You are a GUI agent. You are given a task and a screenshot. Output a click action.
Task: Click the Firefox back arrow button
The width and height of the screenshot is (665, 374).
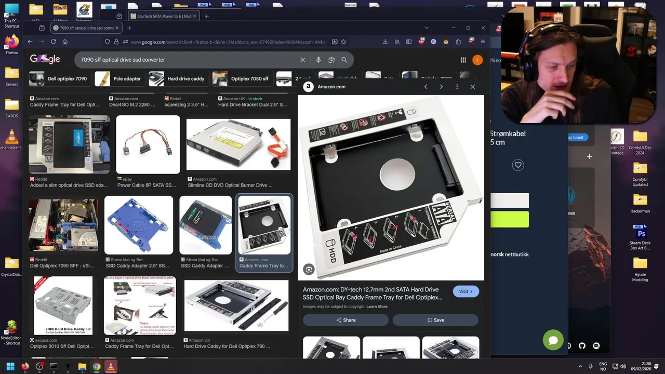pos(30,42)
